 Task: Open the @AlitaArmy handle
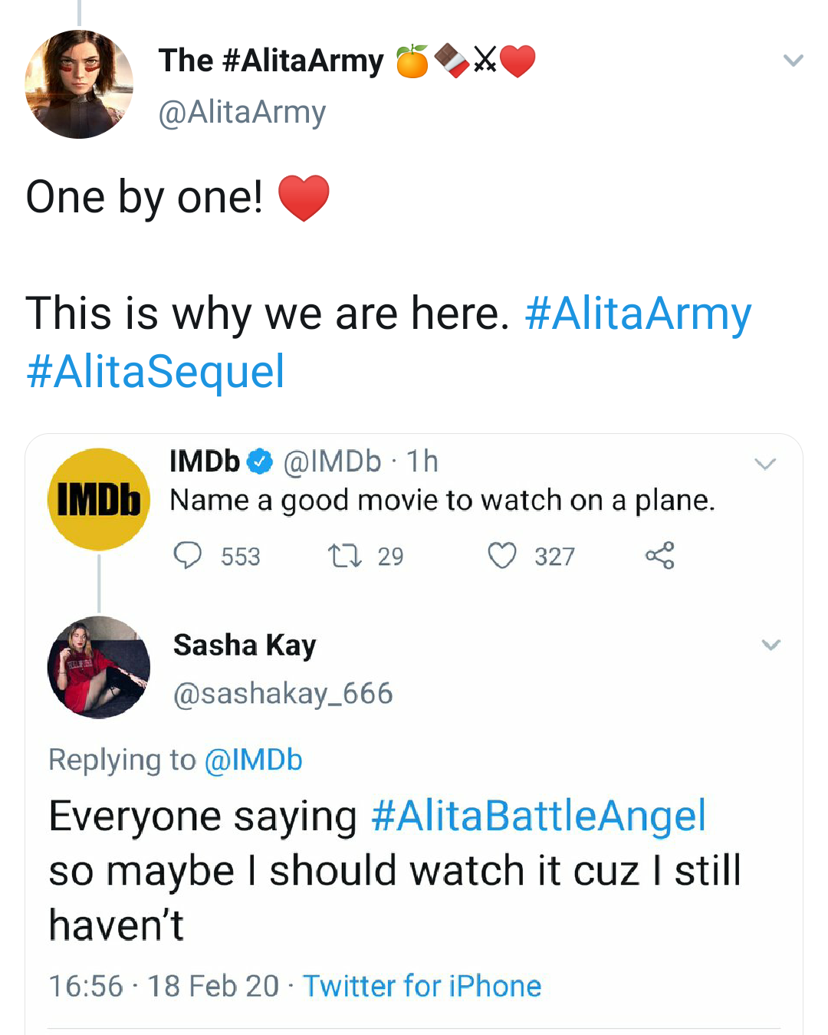pos(242,112)
